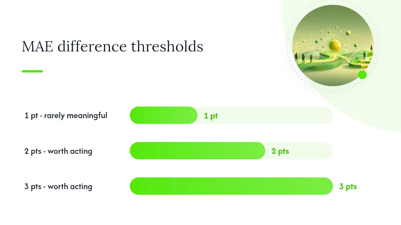Select the short green accent line under the title
This screenshot has width=401, height=225.
pos(32,71)
